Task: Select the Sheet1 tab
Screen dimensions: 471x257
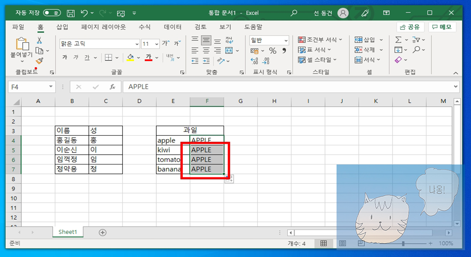Action: point(68,232)
